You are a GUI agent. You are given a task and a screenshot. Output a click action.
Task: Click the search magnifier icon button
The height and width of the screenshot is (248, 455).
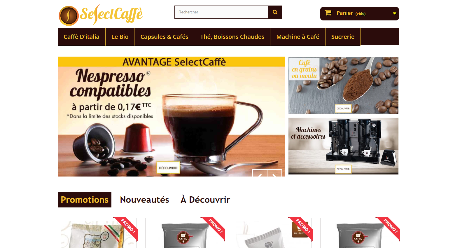(x=275, y=12)
